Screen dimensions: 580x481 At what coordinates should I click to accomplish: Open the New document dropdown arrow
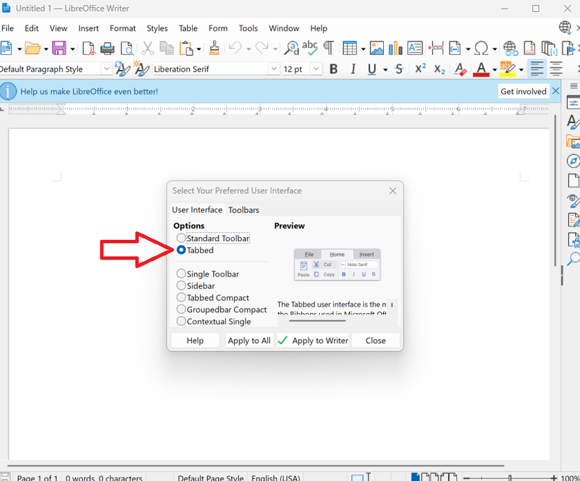point(19,49)
